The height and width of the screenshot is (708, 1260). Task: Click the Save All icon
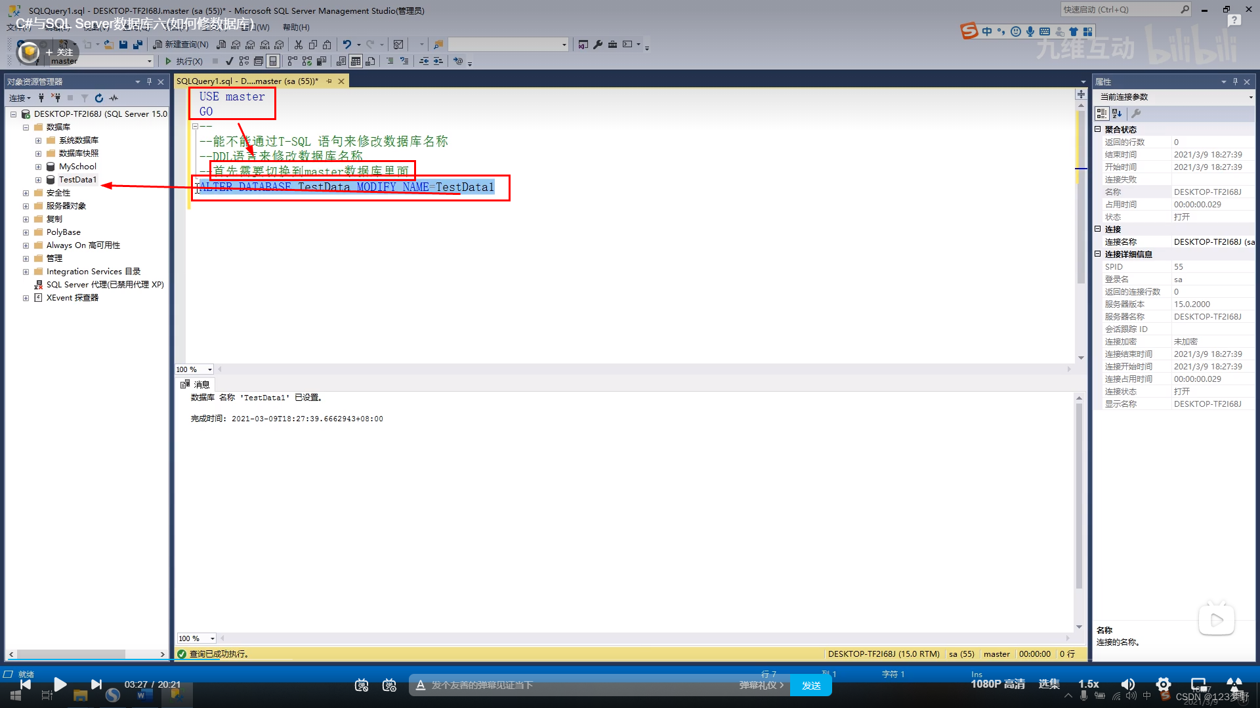tap(138, 45)
